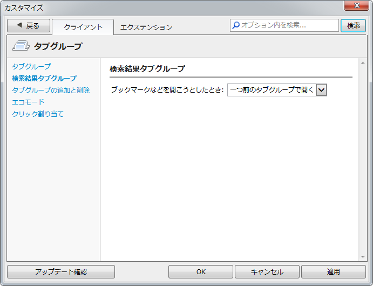The height and width of the screenshot is (286, 373).
Task: Click the アップデート確認 button
Action: pos(61,271)
